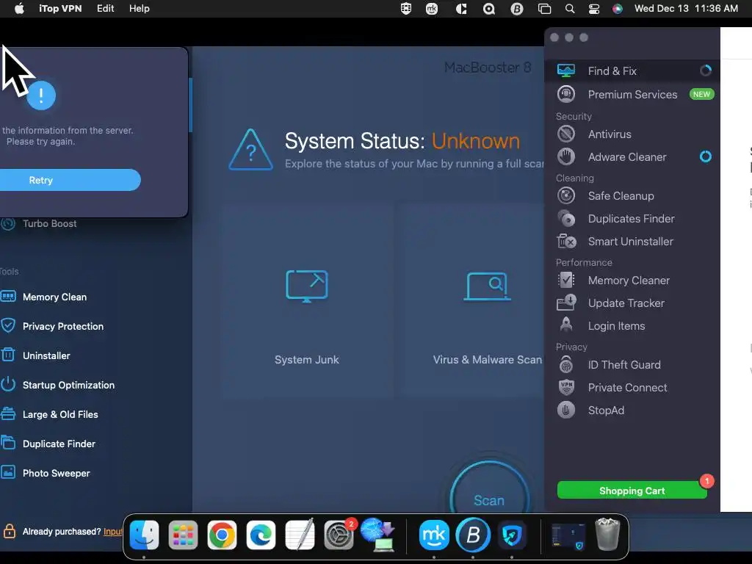Screen dimensions: 752x564
Task: Open MacBooster from the Dock
Action: (x=473, y=535)
